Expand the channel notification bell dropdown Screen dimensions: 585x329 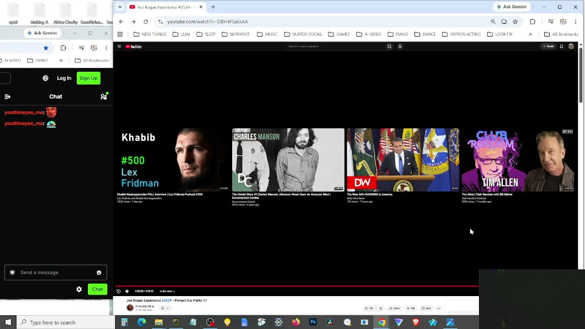(x=165, y=308)
